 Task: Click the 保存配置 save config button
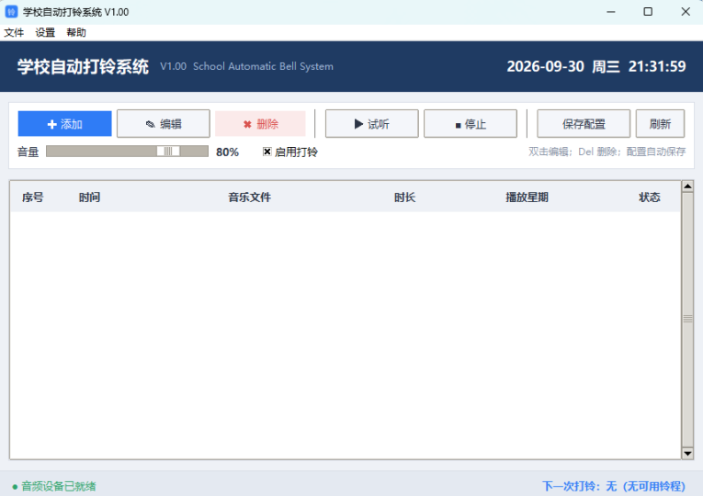pos(584,124)
